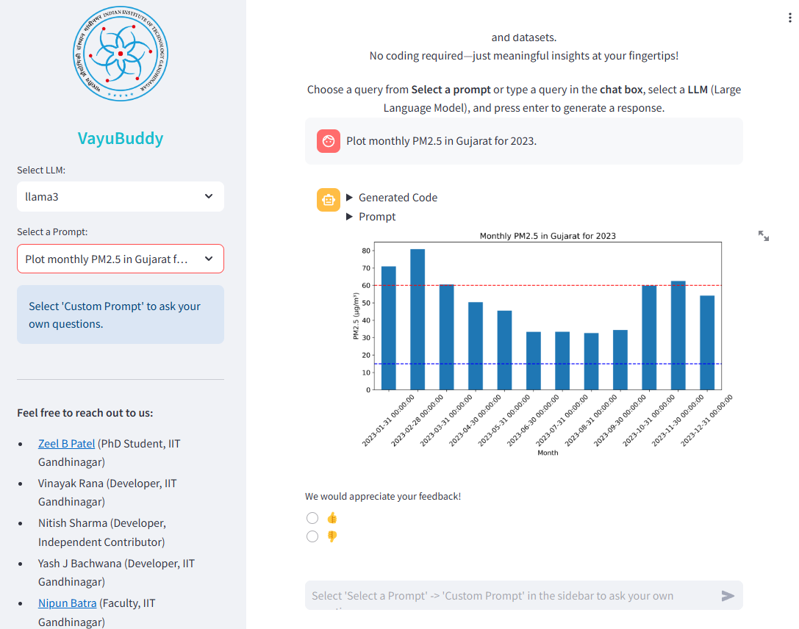Open Zeel B Patel's profile link
The width and height of the screenshot is (799, 629).
[x=66, y=443]
